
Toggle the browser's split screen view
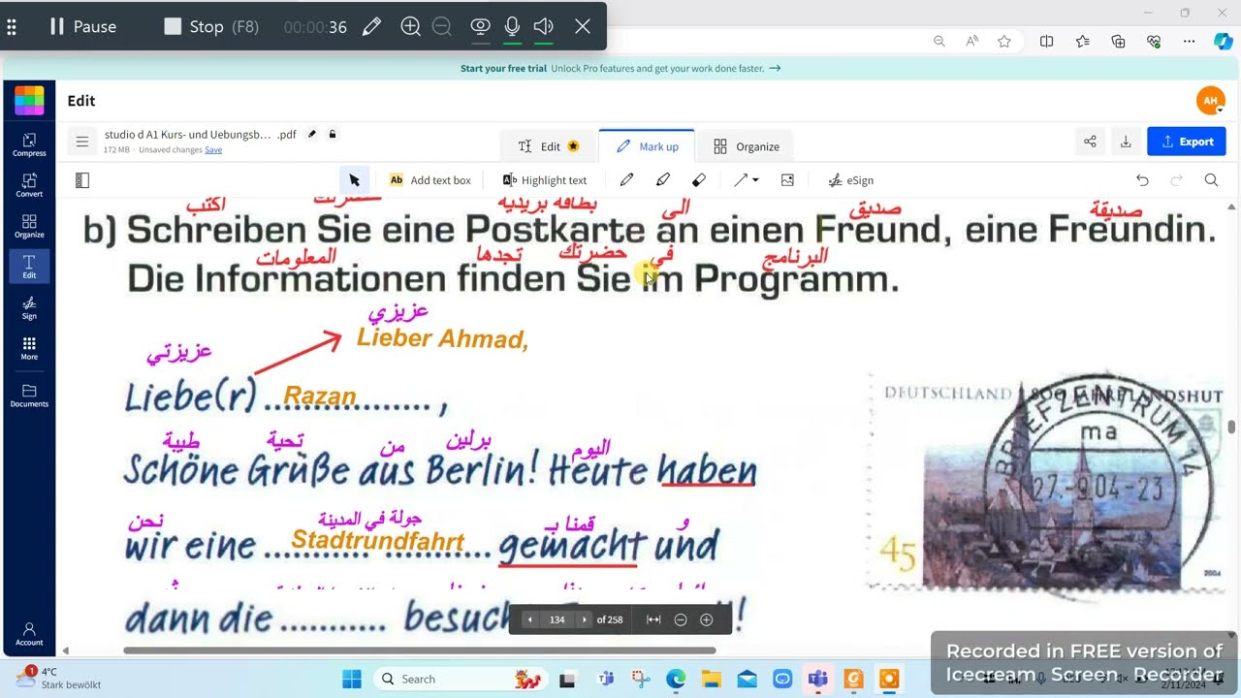coord(1047,42)
